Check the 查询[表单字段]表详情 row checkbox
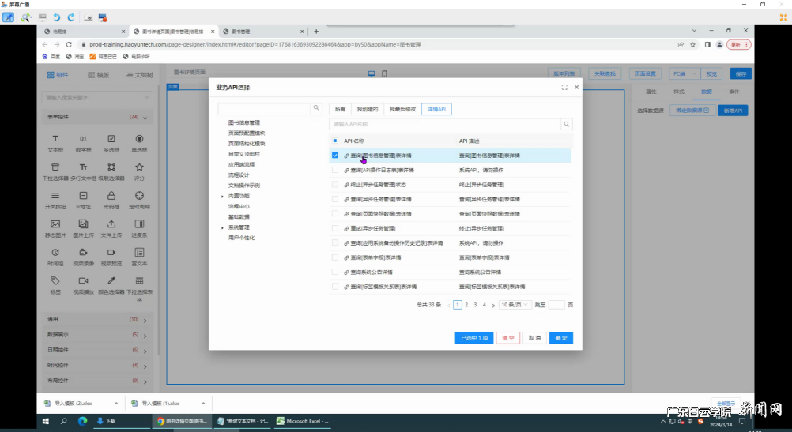Image resolution: width=792 pixels, height=432 pixels. [335, 257]
